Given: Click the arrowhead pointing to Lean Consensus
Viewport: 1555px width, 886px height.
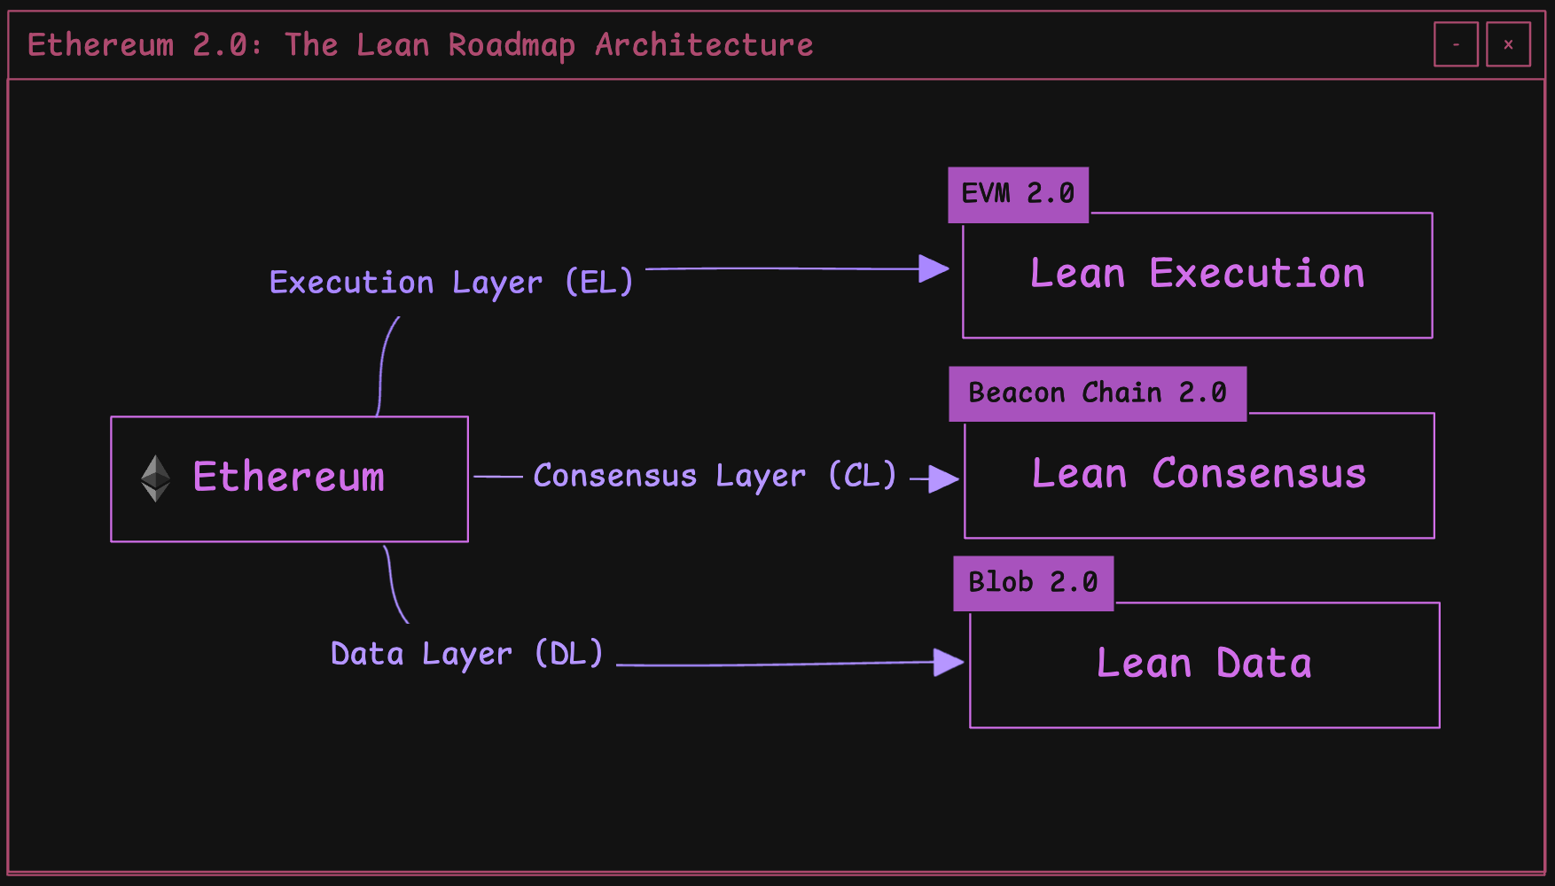Looking at the screenshot, I should [943, 478].
